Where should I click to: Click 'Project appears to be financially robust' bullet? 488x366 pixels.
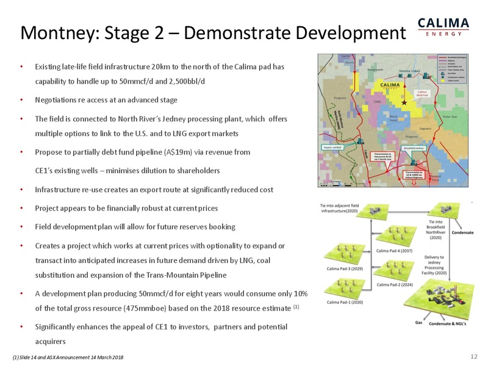126,208
